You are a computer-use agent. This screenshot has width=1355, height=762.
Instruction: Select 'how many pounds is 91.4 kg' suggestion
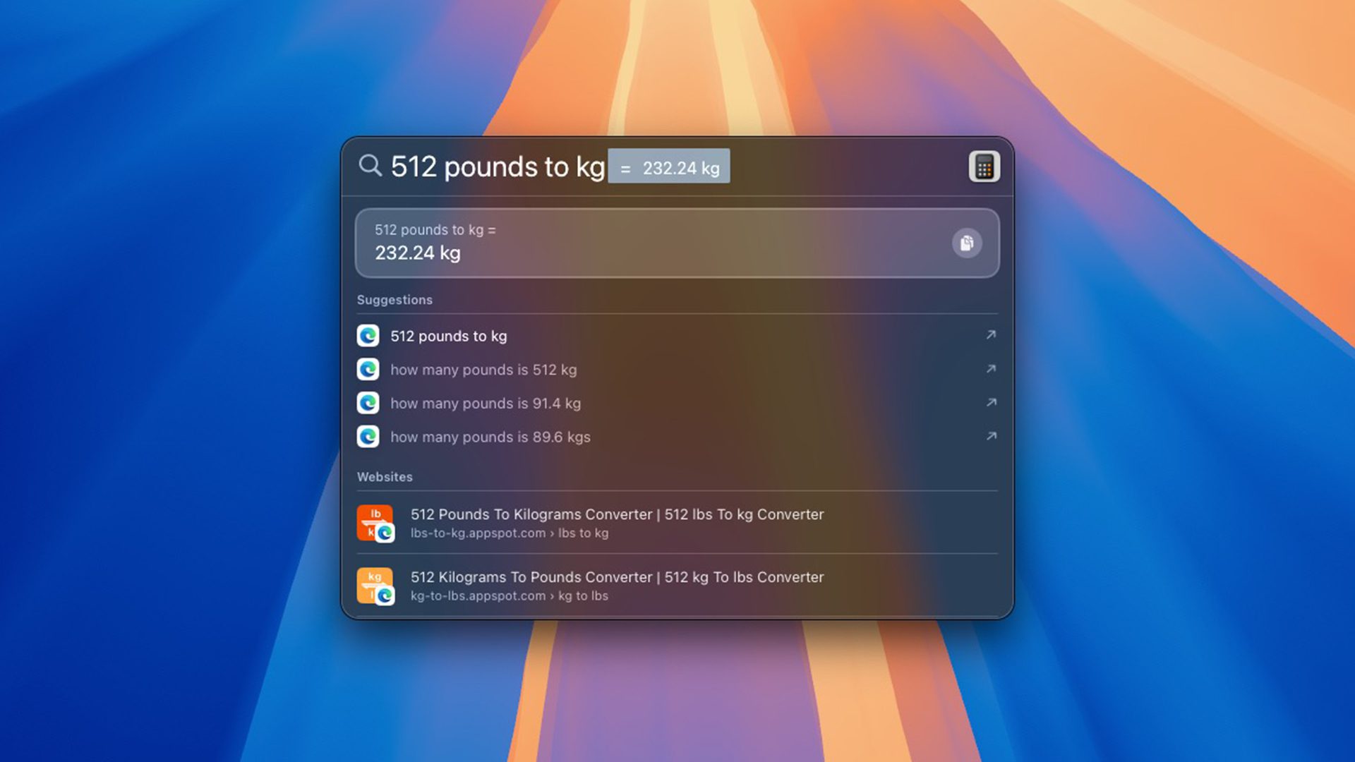click(677, 403)
